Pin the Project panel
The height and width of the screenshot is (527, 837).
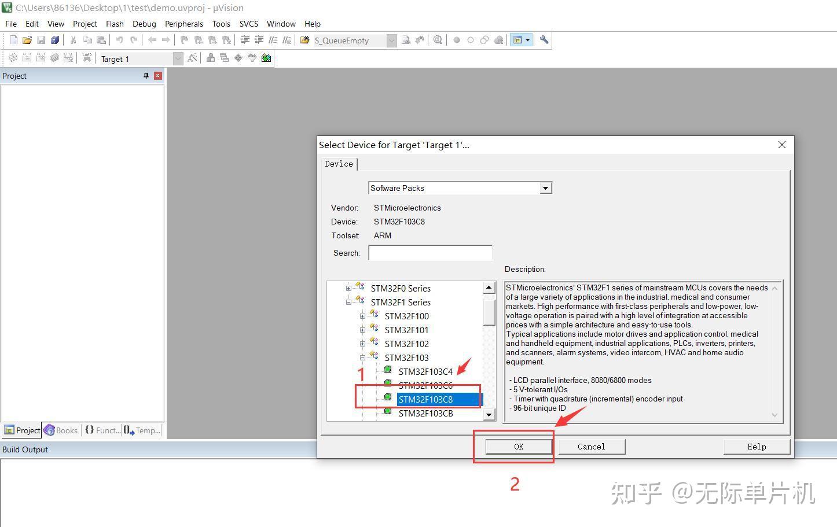point(146,76)
